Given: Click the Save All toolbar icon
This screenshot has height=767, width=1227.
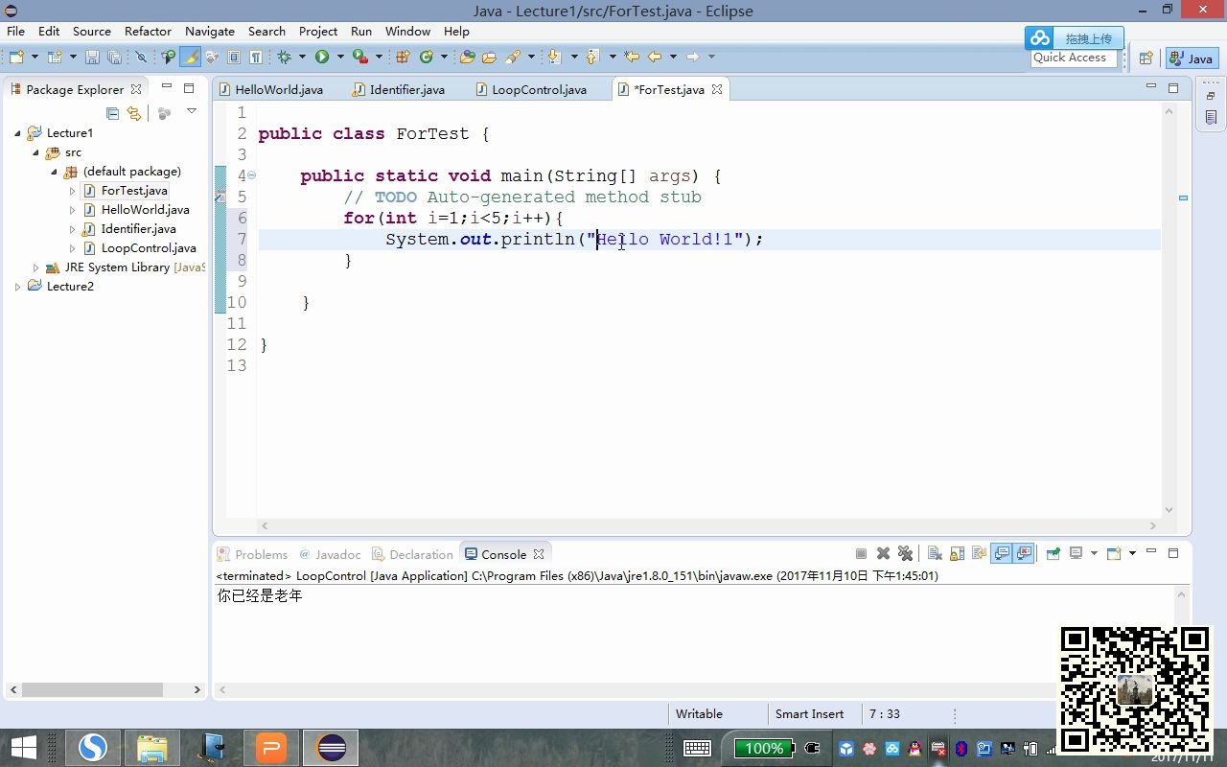Looking at the screenshot, I should point(115,57).
